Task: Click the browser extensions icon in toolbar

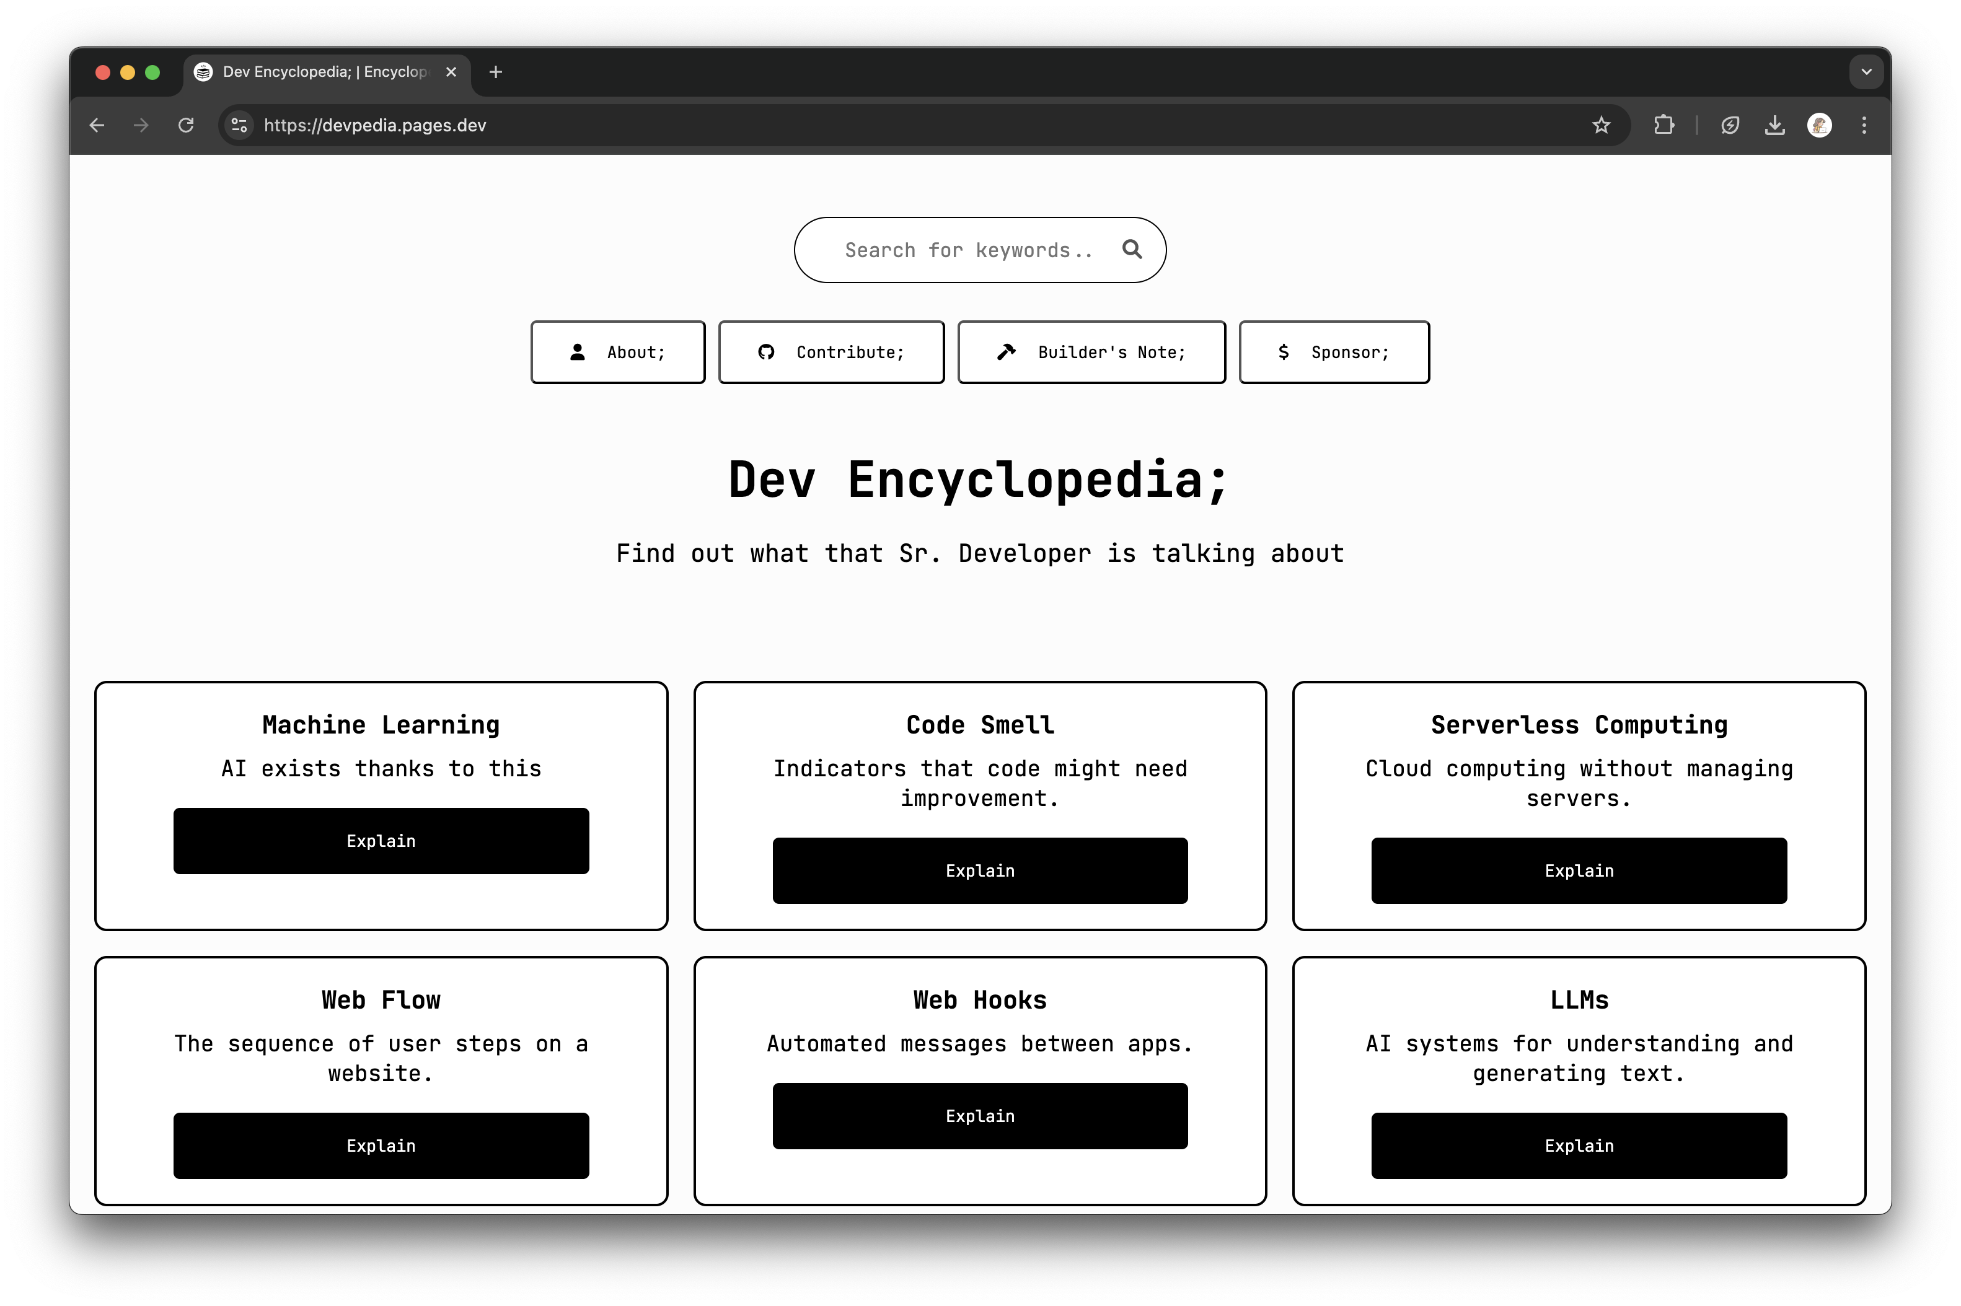Action: point(1662,125)
